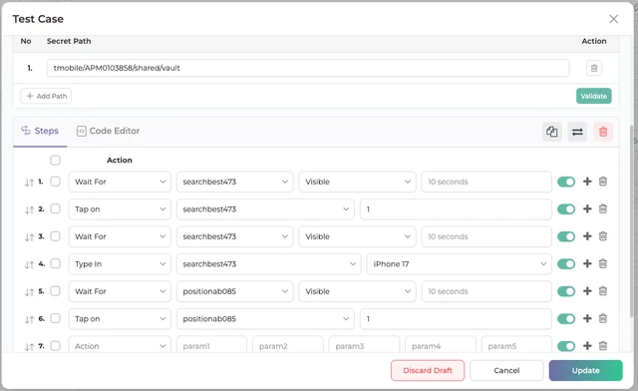
Task: Select step 7 checkbox
Action: 56,345
